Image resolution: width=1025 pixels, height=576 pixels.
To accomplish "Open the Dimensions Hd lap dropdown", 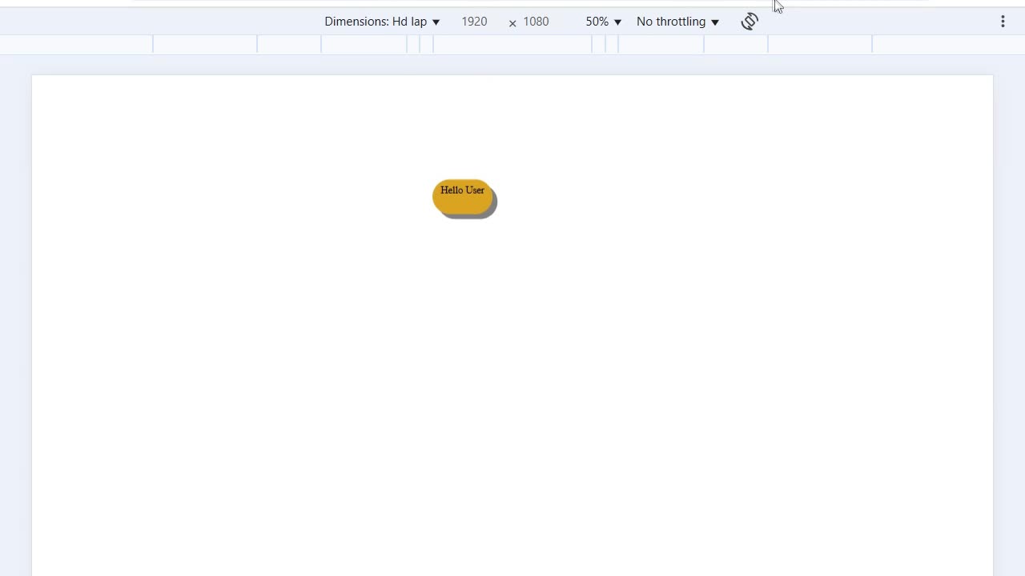I will tap(382, 22).
